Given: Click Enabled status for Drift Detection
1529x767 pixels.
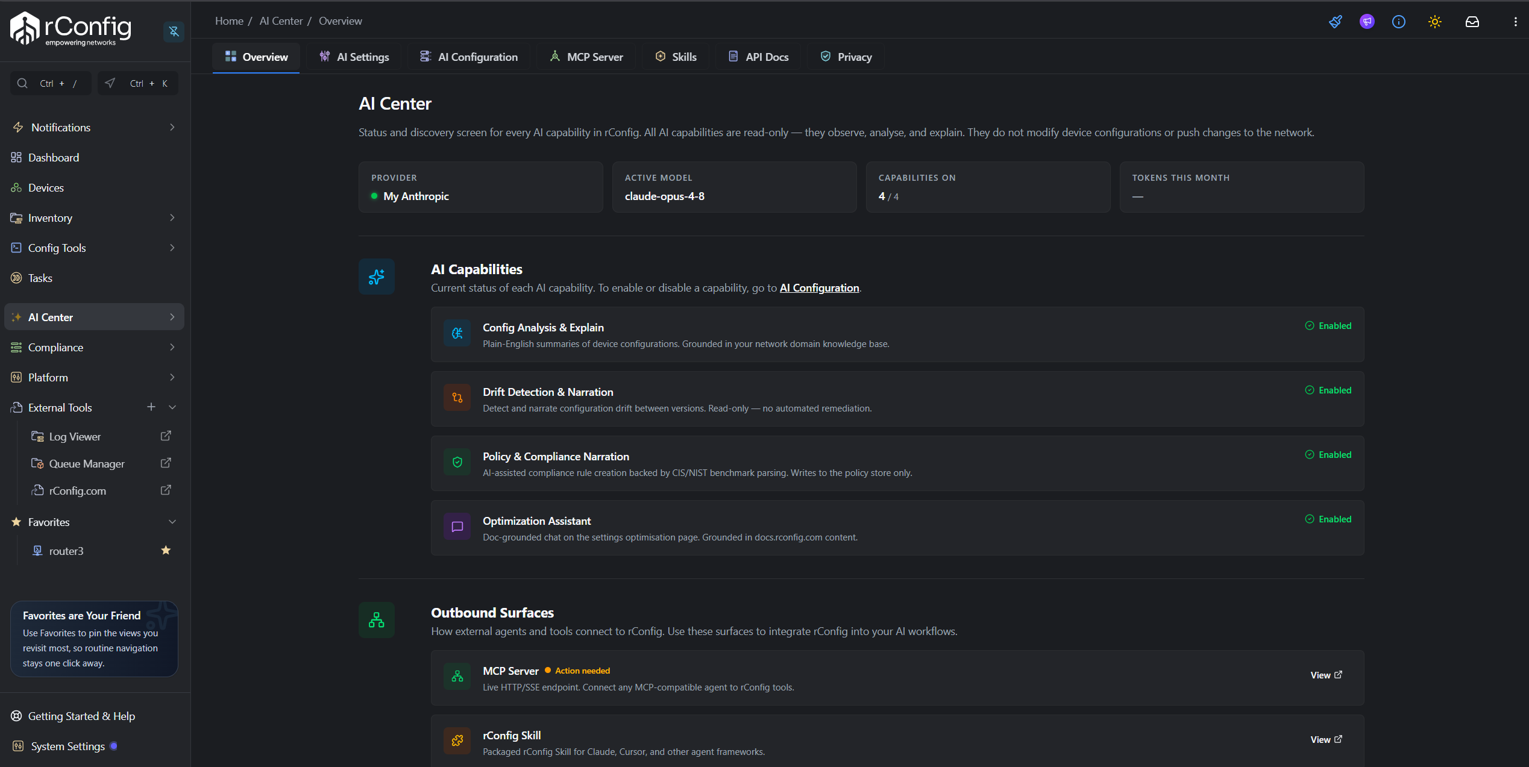Looking at the screenshot, I should 1328,390.
